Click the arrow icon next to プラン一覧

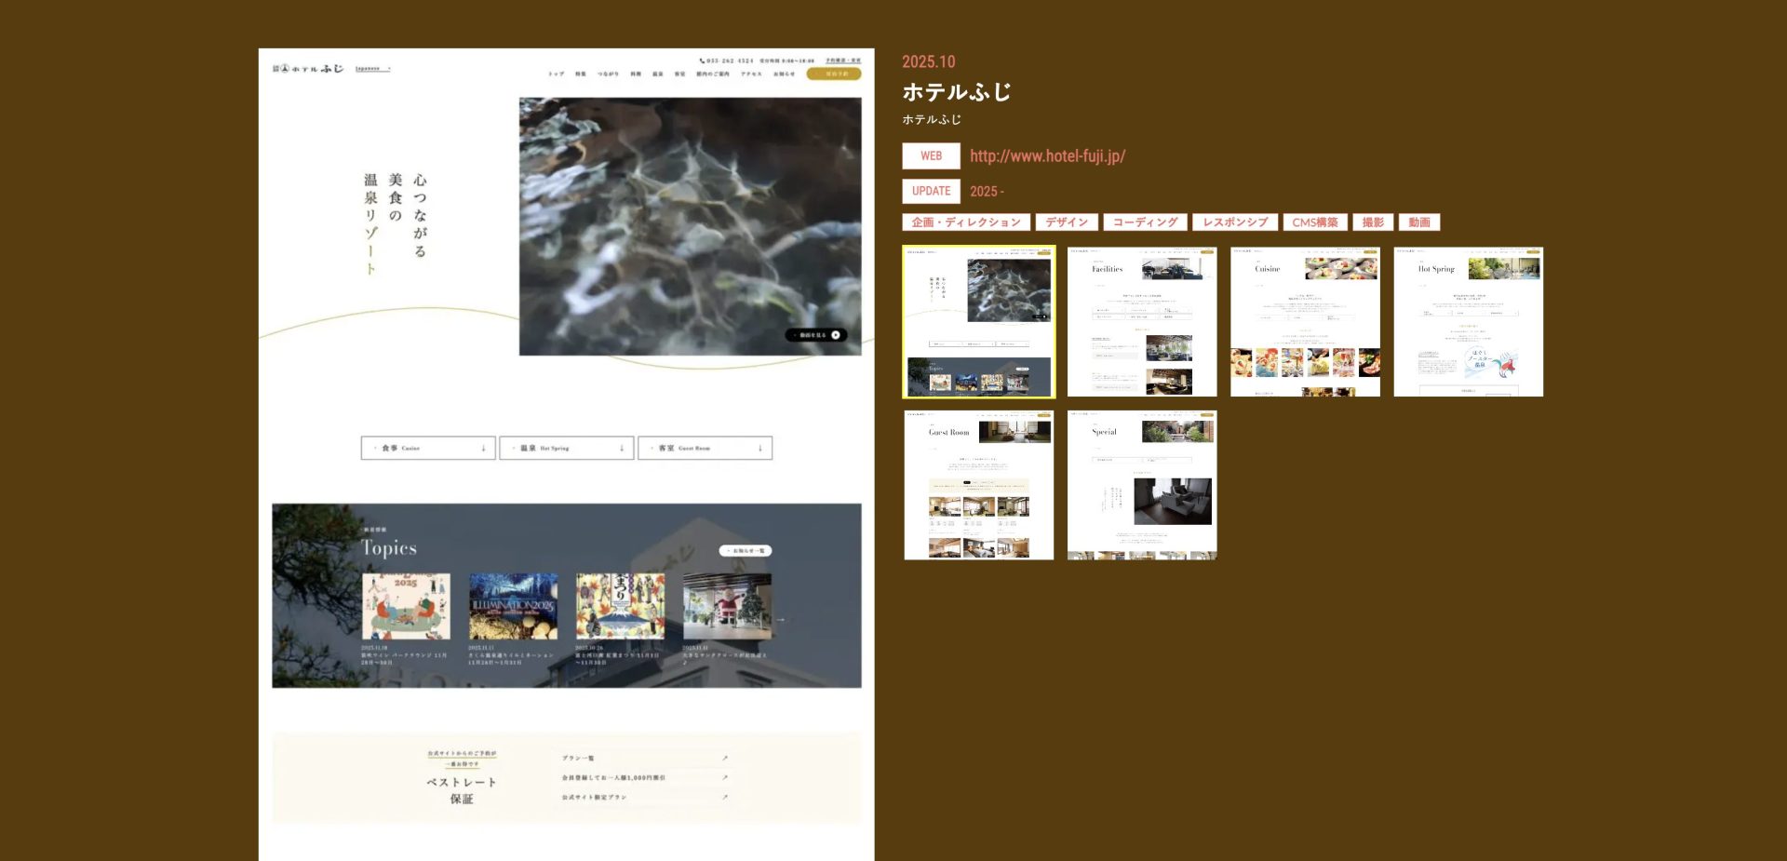(x=724, y=758)
